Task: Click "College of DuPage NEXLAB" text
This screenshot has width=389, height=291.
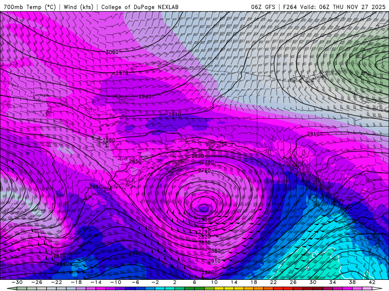Action: (140, 7)
